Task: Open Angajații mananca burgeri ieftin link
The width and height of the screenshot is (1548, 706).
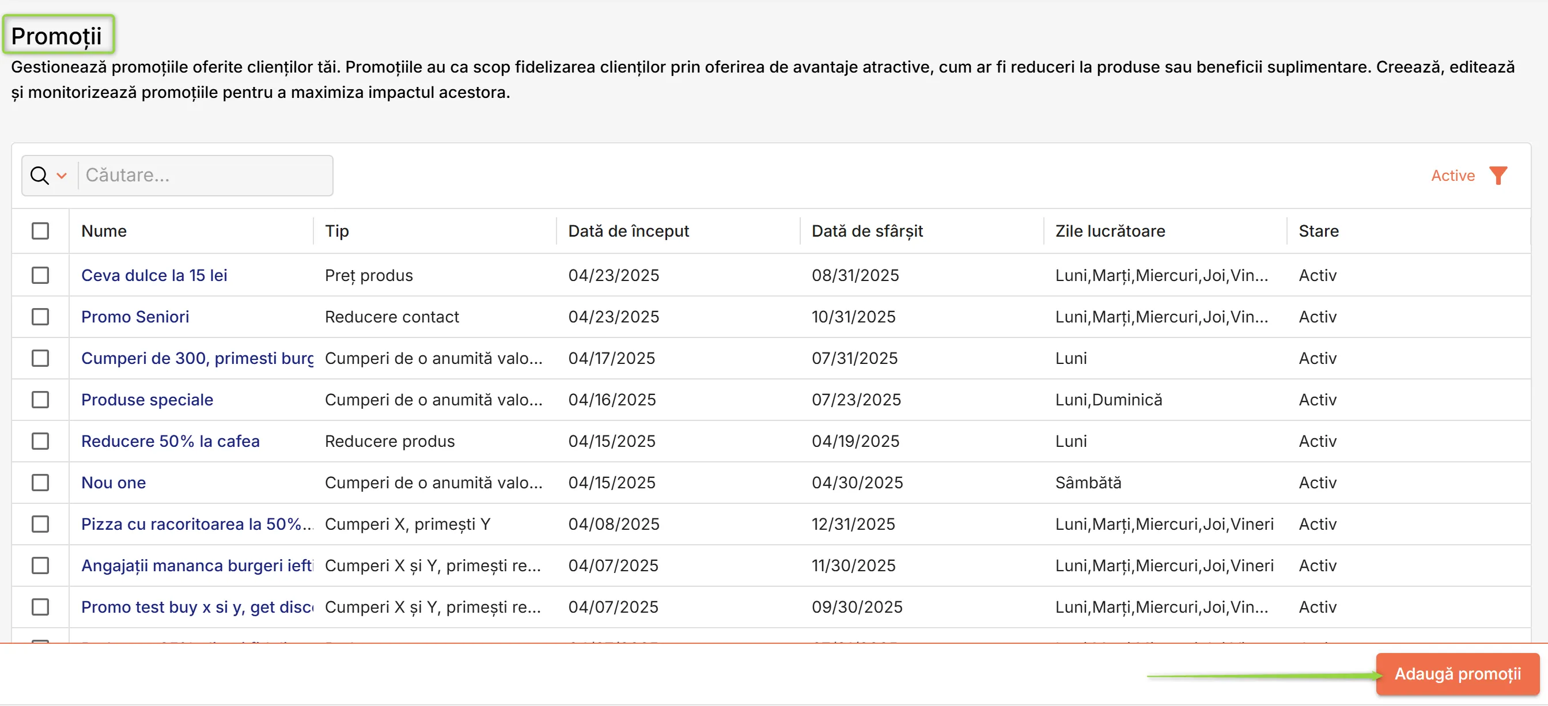Action: pyautogui.click(x=197, y=565)
